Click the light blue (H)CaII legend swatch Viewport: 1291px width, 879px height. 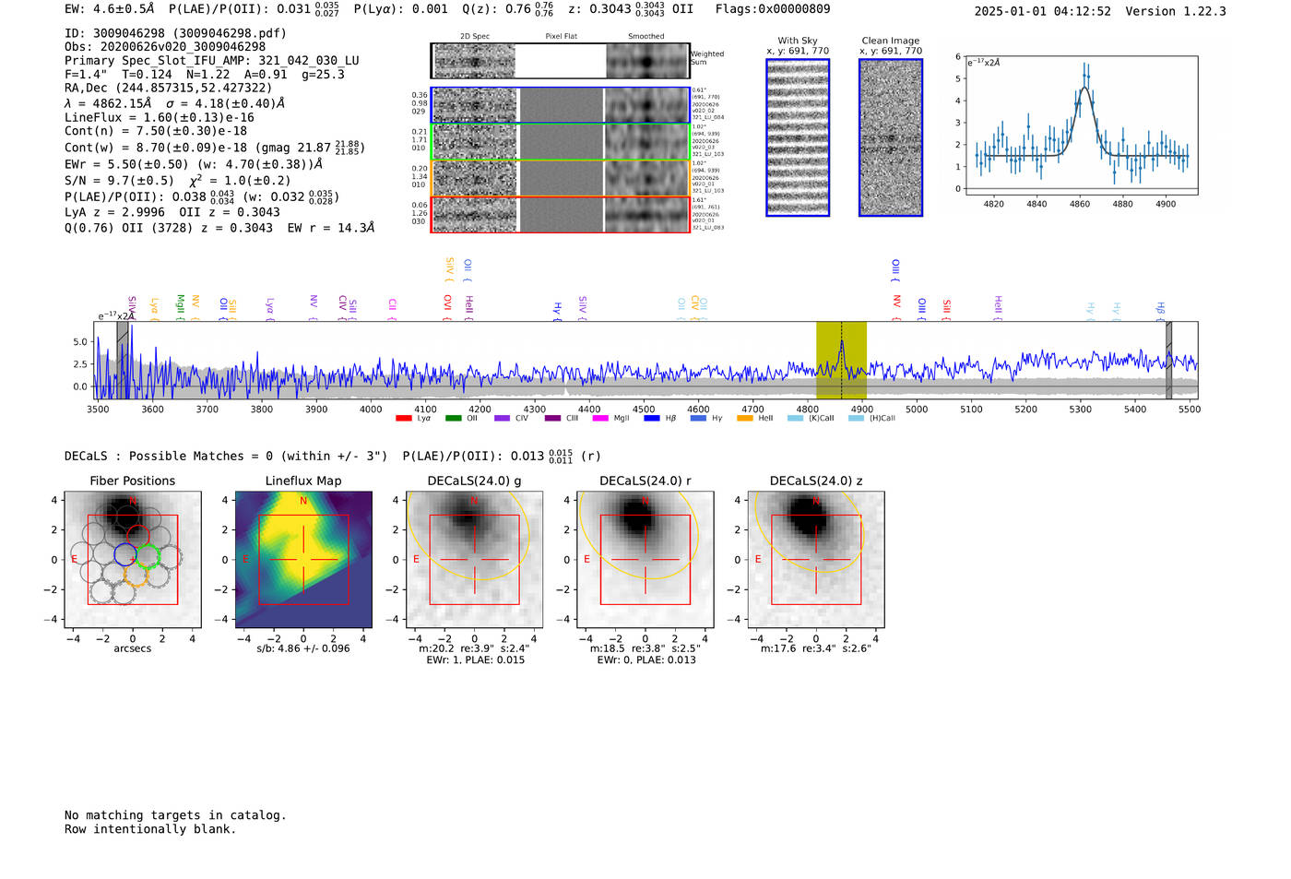856,418
